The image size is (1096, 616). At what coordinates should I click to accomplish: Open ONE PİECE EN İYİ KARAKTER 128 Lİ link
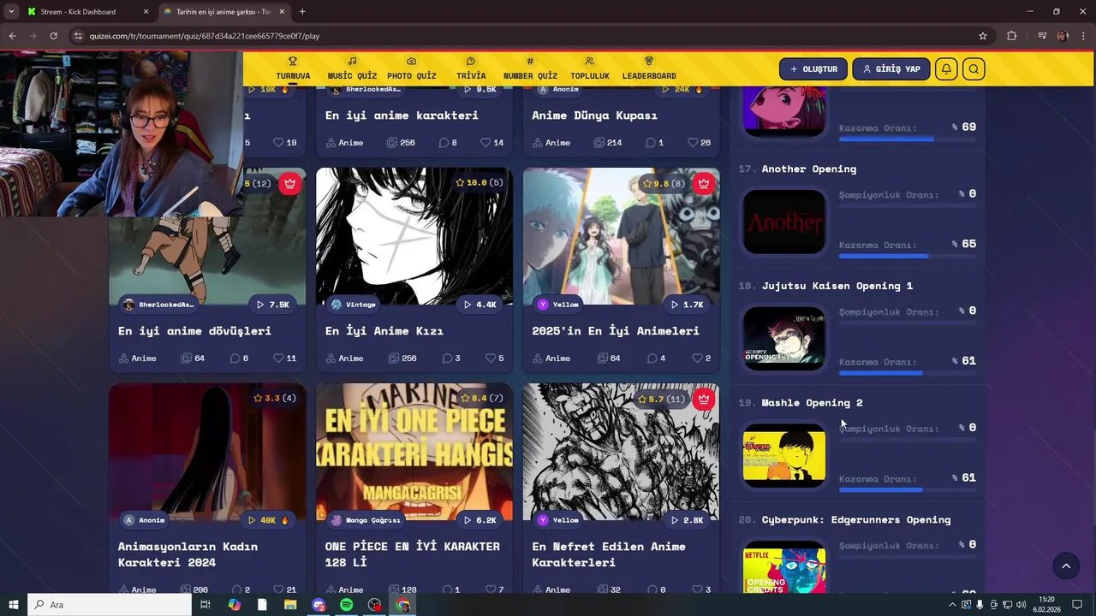point(413,554)
